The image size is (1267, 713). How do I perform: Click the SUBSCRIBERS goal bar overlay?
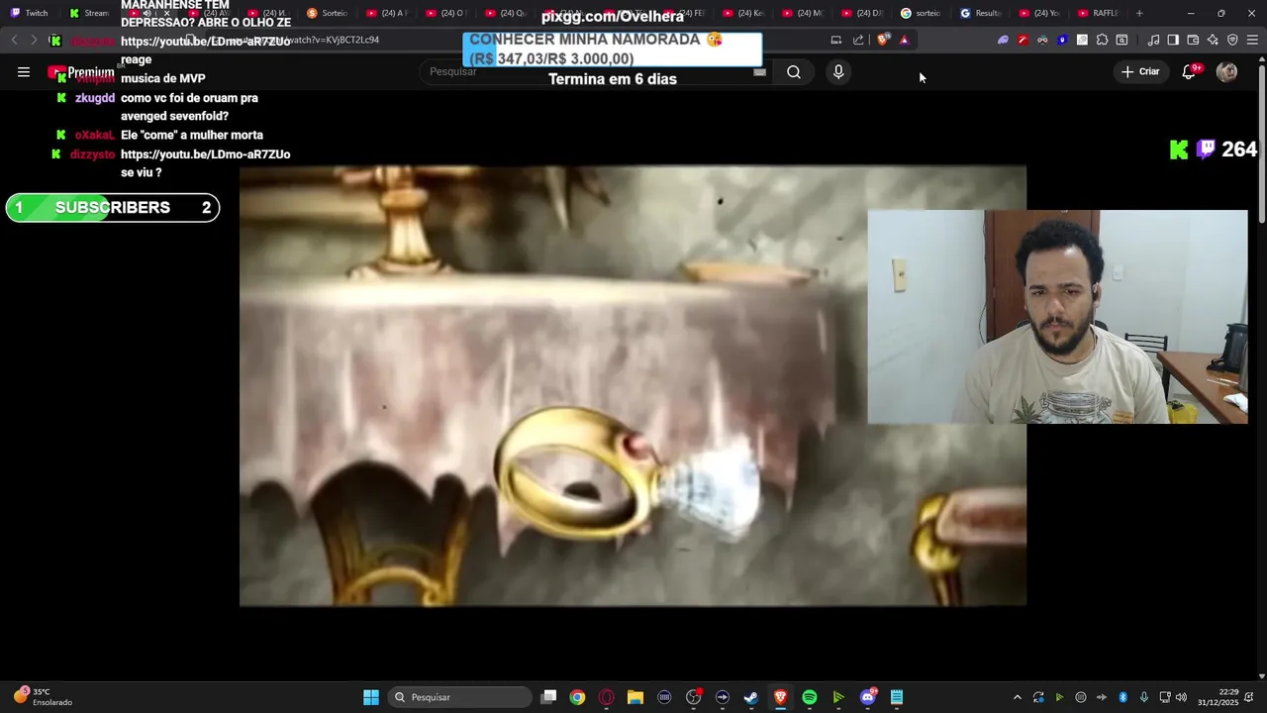113,208
